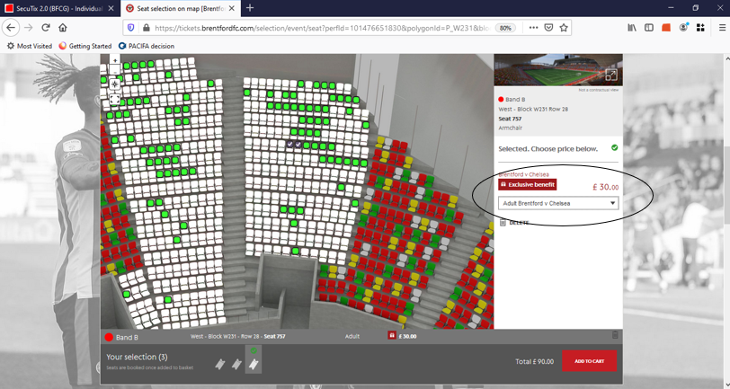The width and height of the screenshot is (730, 389).
Task: Open the Most Visited bookmarks folder
Action: pos(30,46)
